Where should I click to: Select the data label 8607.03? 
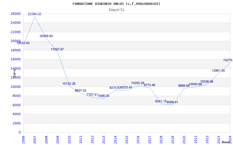pyautogui.click(x=80, y=90)
